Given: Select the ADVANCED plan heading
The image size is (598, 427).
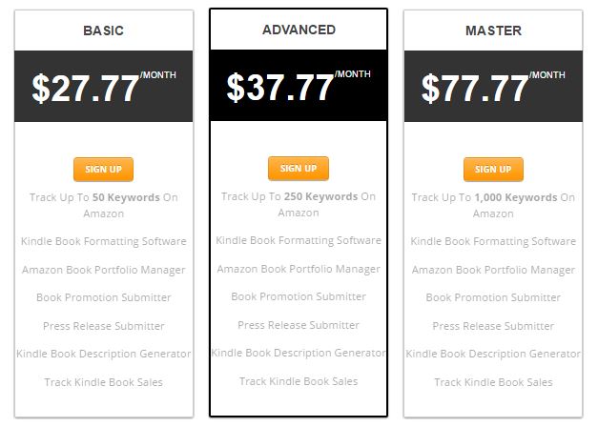Looking at the screenshot, I should point(299,30).
